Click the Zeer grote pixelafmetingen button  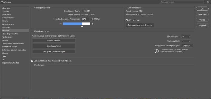(54, 51)
